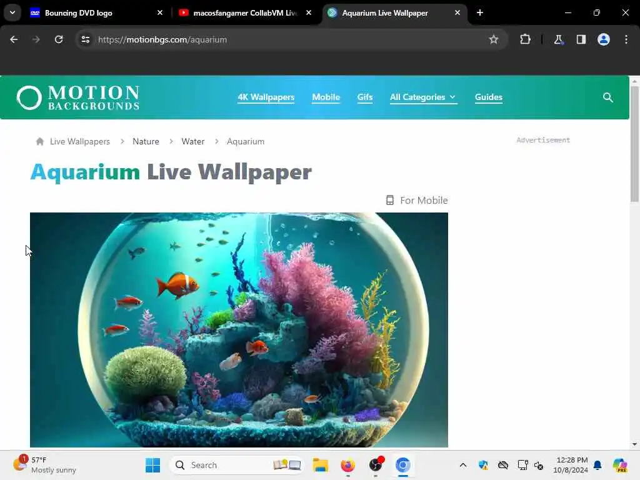Click the muted volume tray icon
The width and height of the screenshot is (640, 480).
[539, 465]
